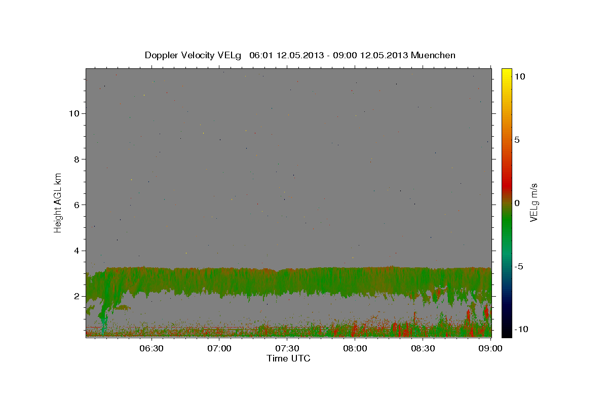Click the 08:00 time tick label
Screen dimensions: 608x405
click(355, 348)
